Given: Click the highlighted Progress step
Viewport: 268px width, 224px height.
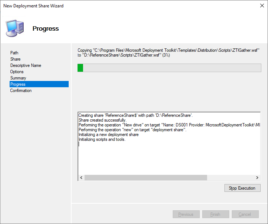Looking at the screenshot, I should pos(39,84).
